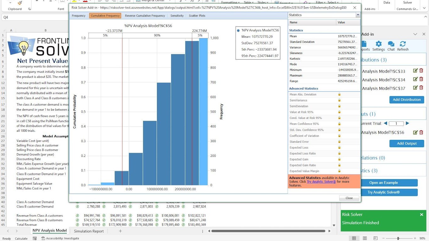Click the chart legend entry marker for C56
This screenshot has width=429, height=241.
pyautogui.click(x=238, y=30)
